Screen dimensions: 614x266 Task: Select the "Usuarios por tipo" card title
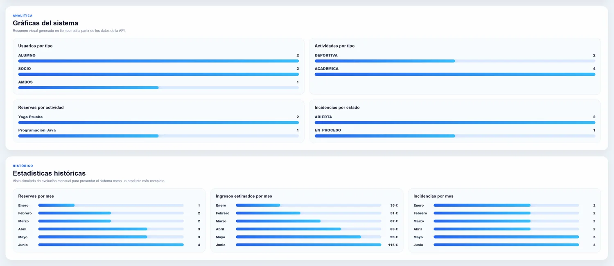pos(35,46)
